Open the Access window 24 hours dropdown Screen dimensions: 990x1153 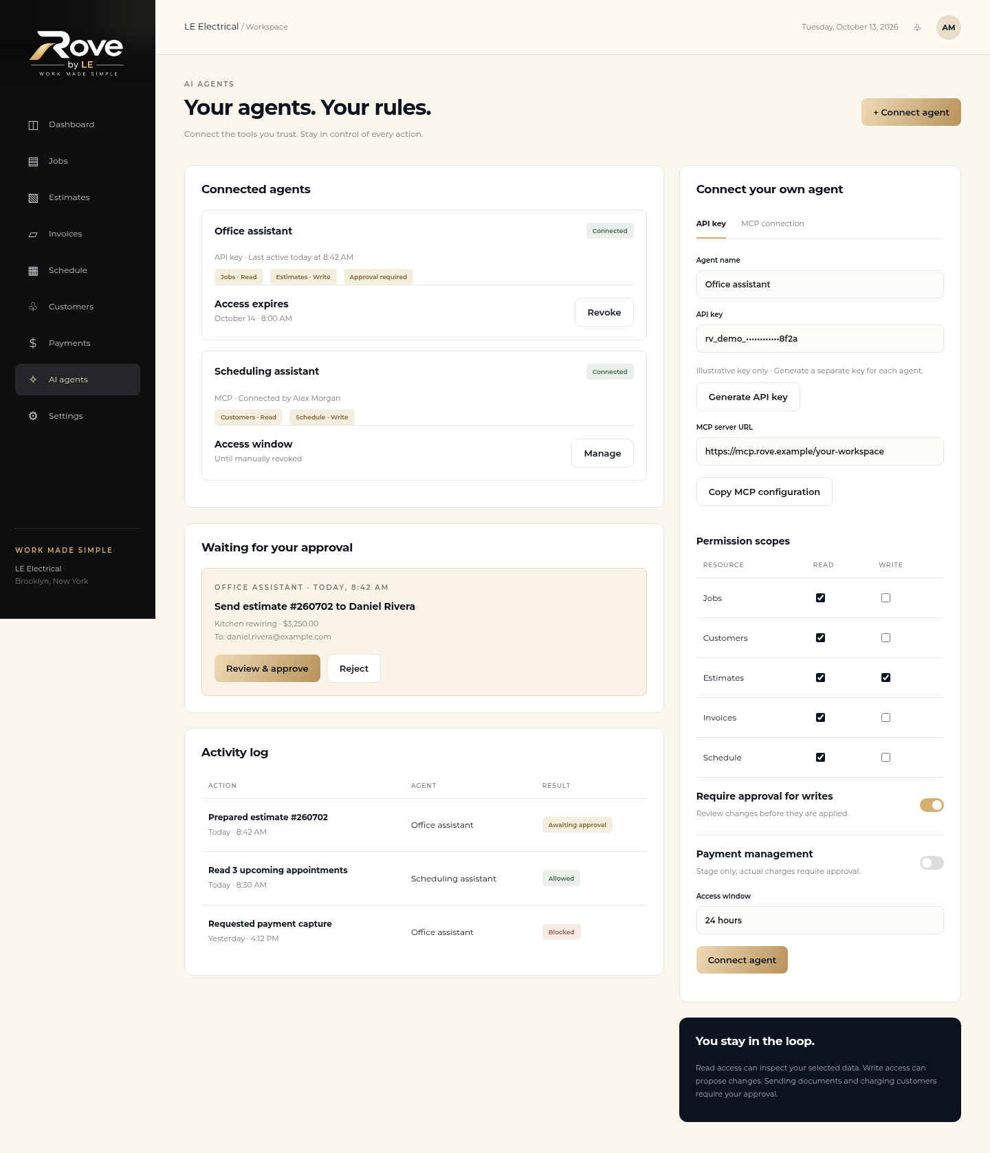(x=819, y=920)
